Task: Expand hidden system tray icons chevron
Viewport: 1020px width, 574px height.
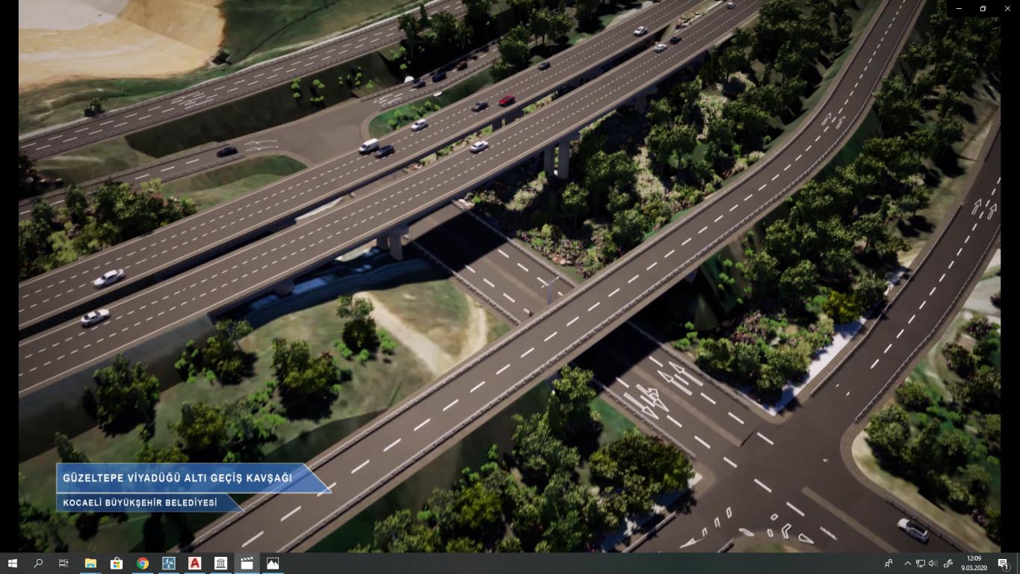Action: click(908, 564)
